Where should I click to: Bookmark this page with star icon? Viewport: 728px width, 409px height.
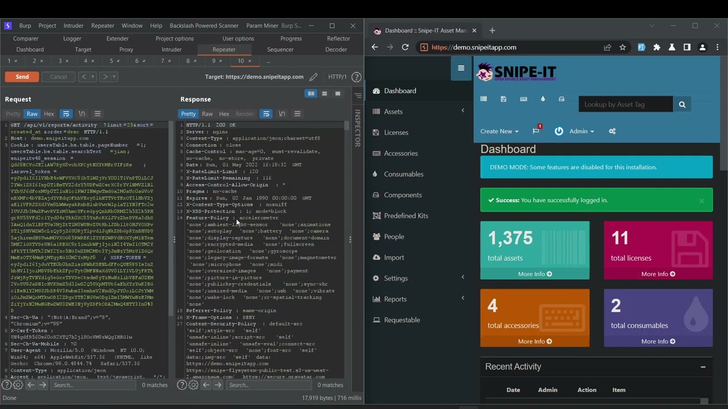(623, 47)
